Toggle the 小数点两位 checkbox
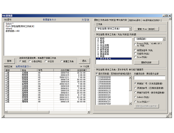This screenshot has height=133, width=174. (x=30, y=61)
